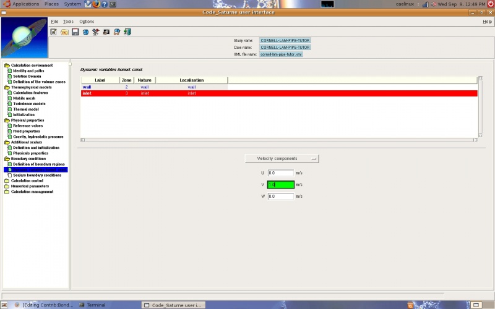Collapse the Boundary conditions folder
Viewport: 495px width, 309px height.
(x=7, y=159)
